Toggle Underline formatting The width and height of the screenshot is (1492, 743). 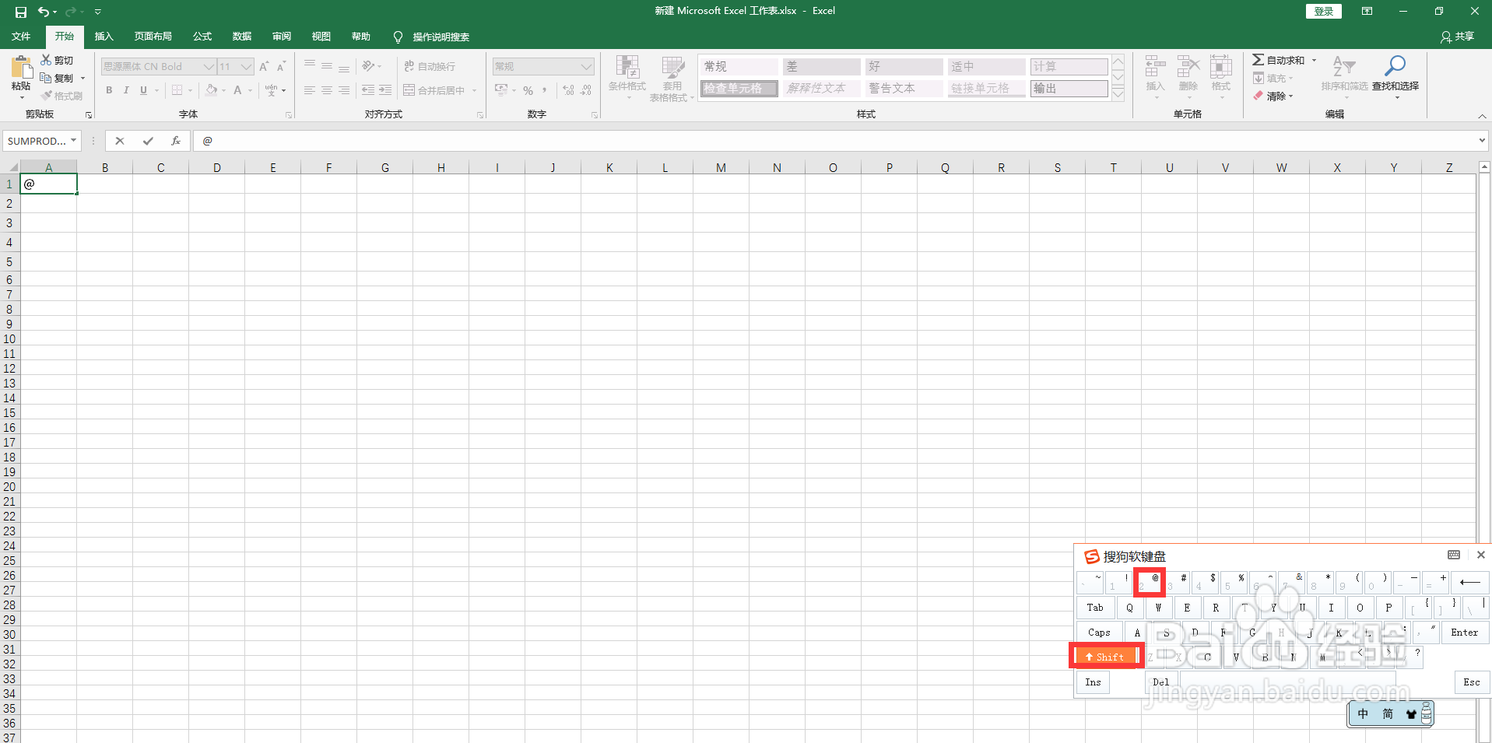(143, 90)
